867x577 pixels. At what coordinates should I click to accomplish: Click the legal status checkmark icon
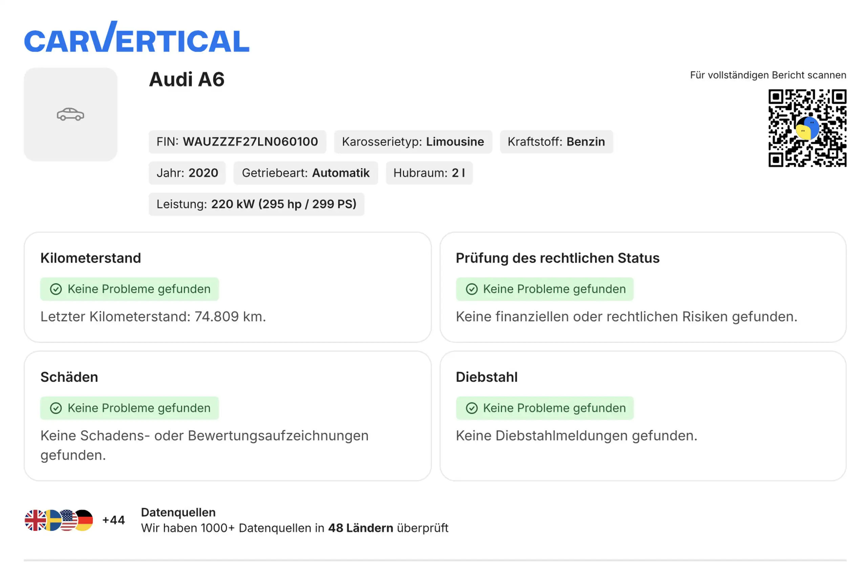point(471,289)
